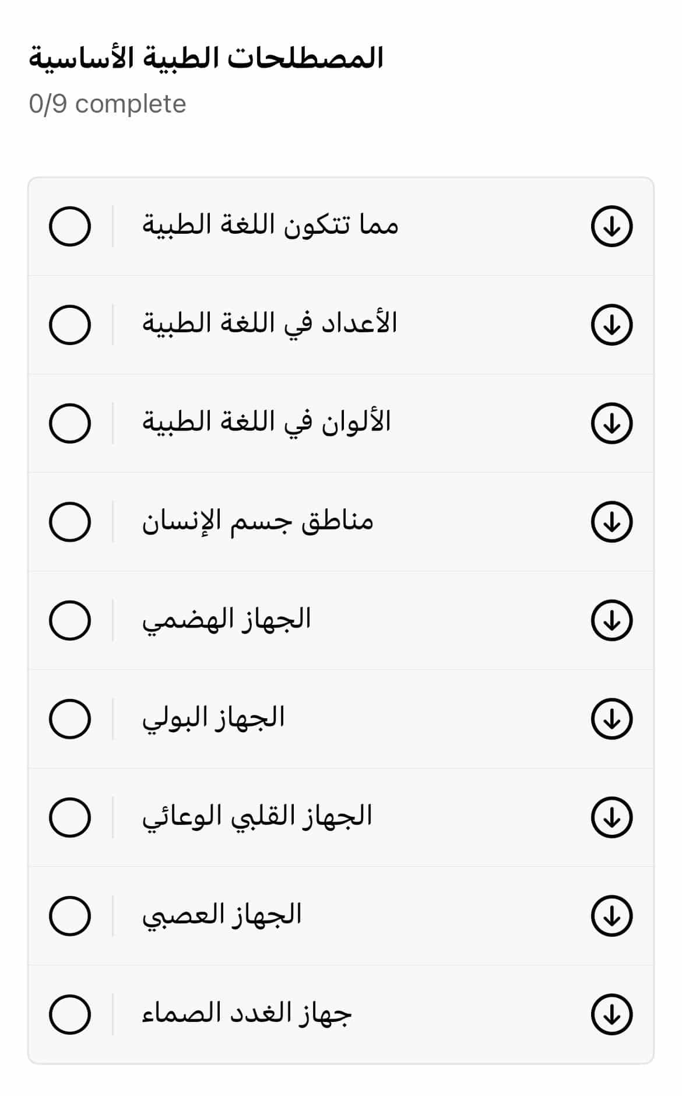
Task: Download the lesson مما تتكون اللغة الطبية
Action: [x=611, y=226]
